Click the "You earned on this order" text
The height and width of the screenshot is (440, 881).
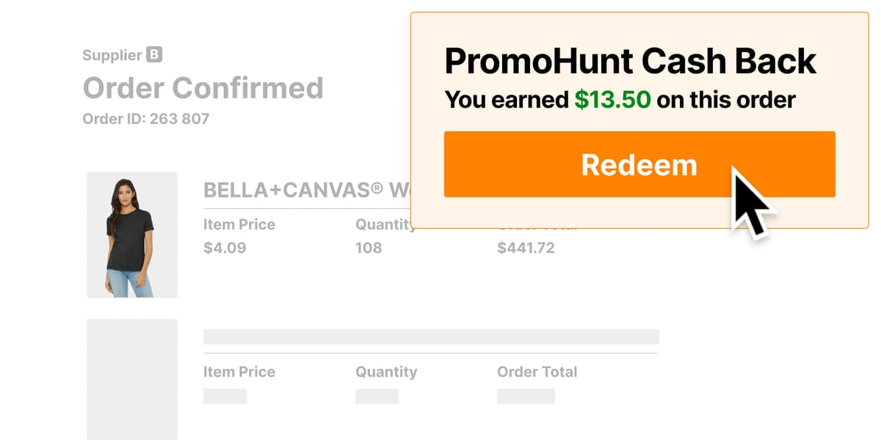pyautogui.click(x=620, y=99)
